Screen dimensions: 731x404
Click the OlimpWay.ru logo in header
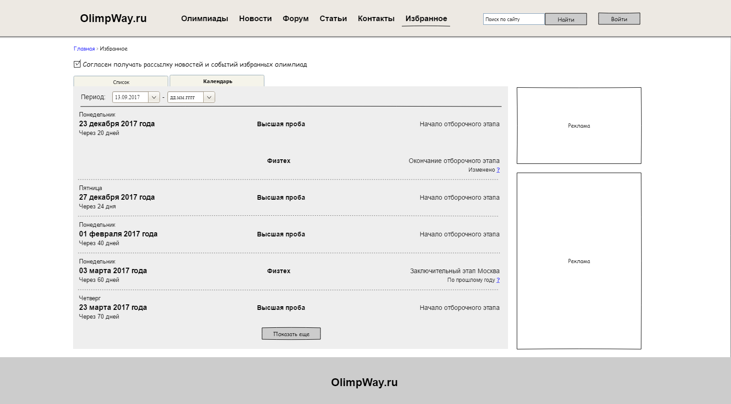[x=113, y=18]
